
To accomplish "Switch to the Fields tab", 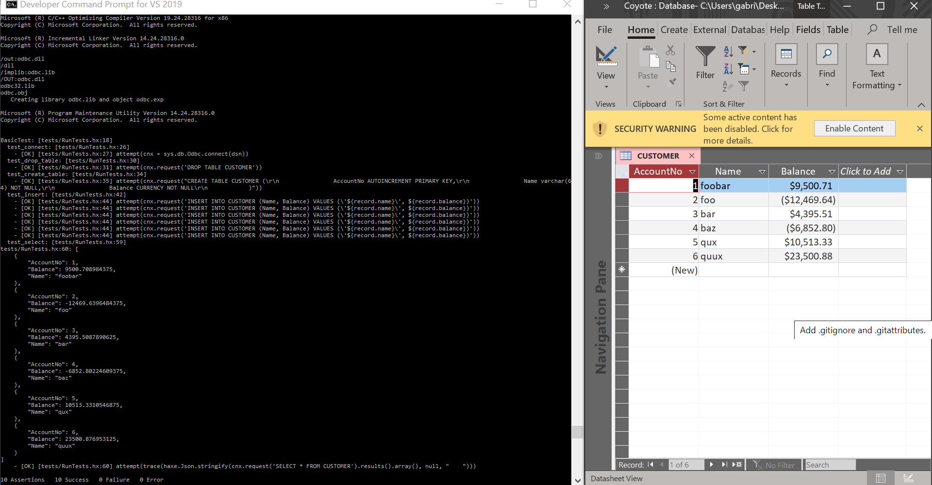I will tap(808, 30).
